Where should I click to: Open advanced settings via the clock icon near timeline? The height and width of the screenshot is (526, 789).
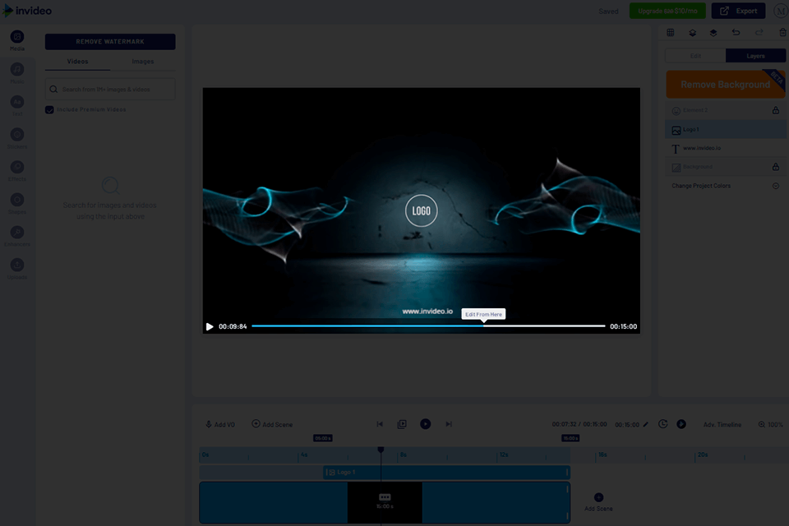(662, 424)
